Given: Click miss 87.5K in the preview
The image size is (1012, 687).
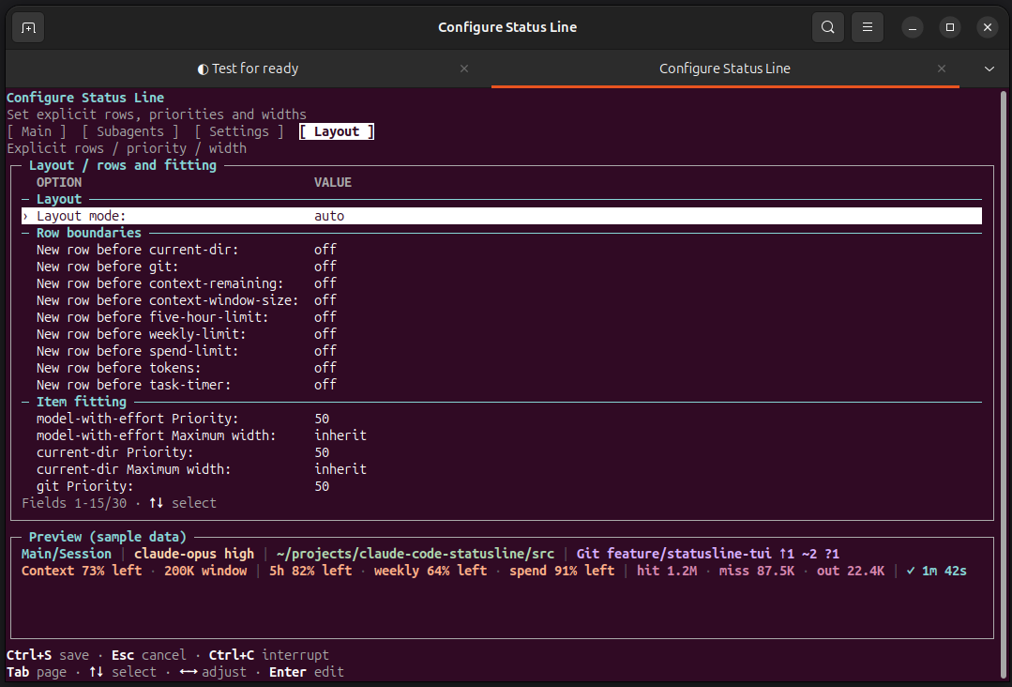Looking at the screenshot, I should pyautogui.click(x=756, y=571).
